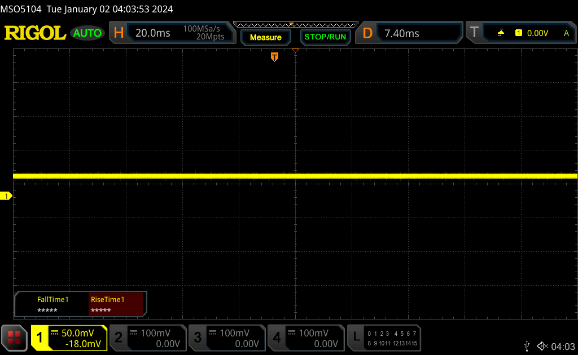Image resolution: width=578 pixels, height=355 pixels.
Task: Click the USB connection status icon
Action: point(527,345)
